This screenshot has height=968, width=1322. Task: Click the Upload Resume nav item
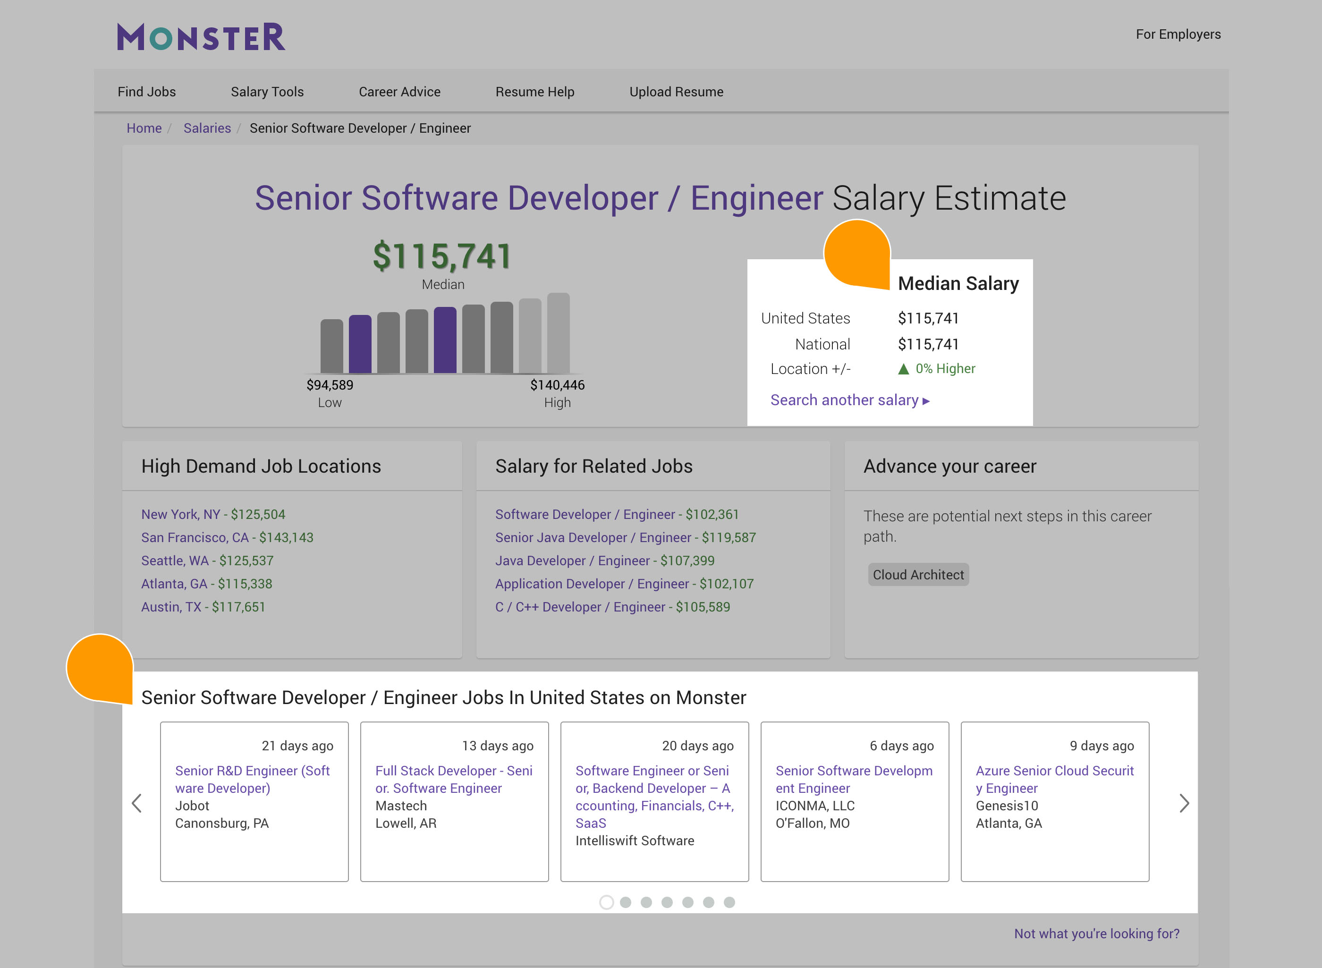[x=676, y=92]
